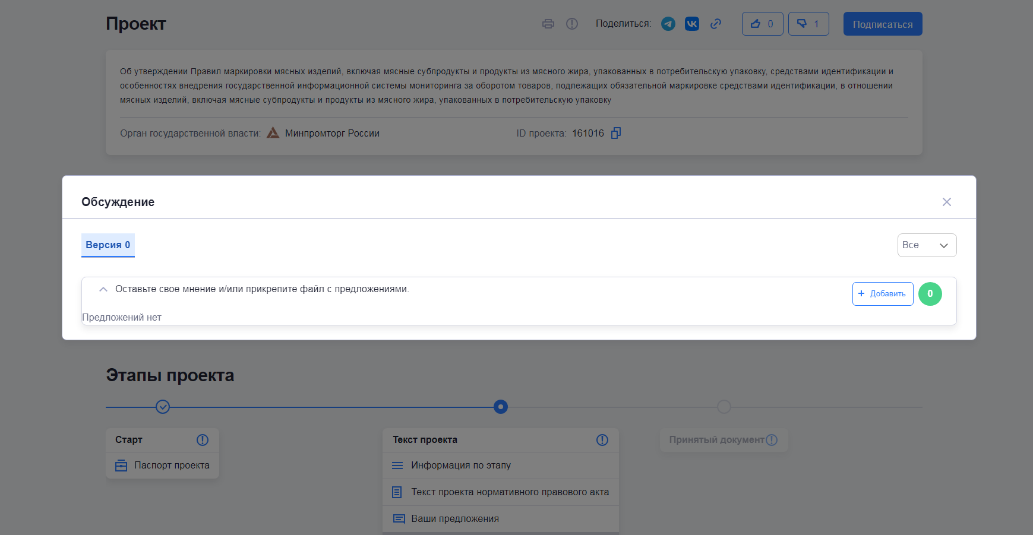
Task: Collapse the suggestions section chevron
Action: (x=103, y=289)
